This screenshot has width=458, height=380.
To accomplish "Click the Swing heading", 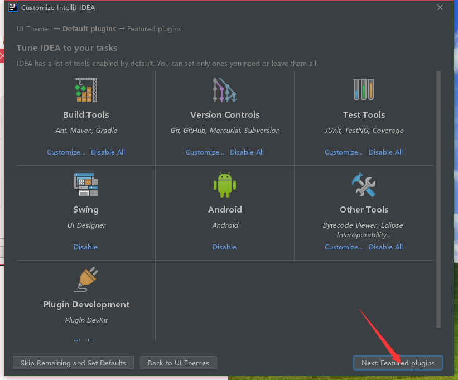I will (86, 210).
